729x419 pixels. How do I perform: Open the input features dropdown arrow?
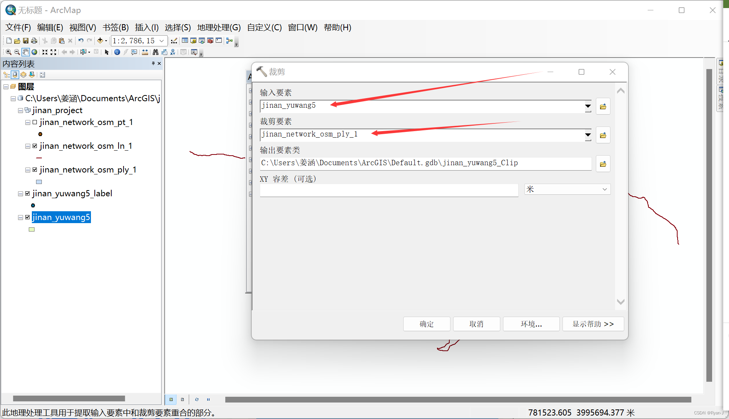[588, 106]
